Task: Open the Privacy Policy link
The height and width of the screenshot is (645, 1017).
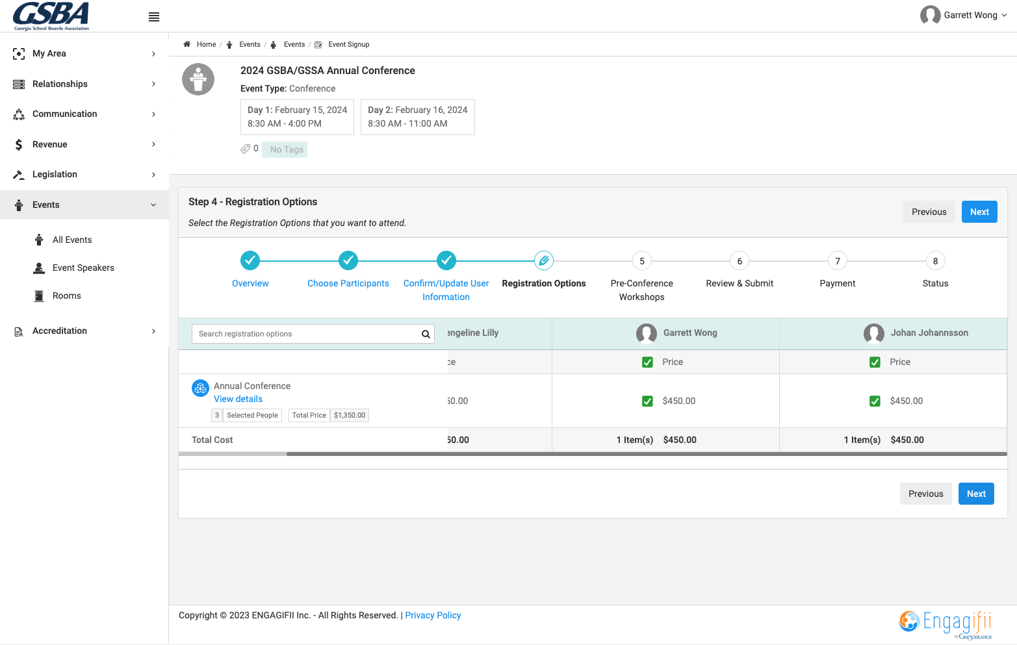Action: tap(433, 615)
